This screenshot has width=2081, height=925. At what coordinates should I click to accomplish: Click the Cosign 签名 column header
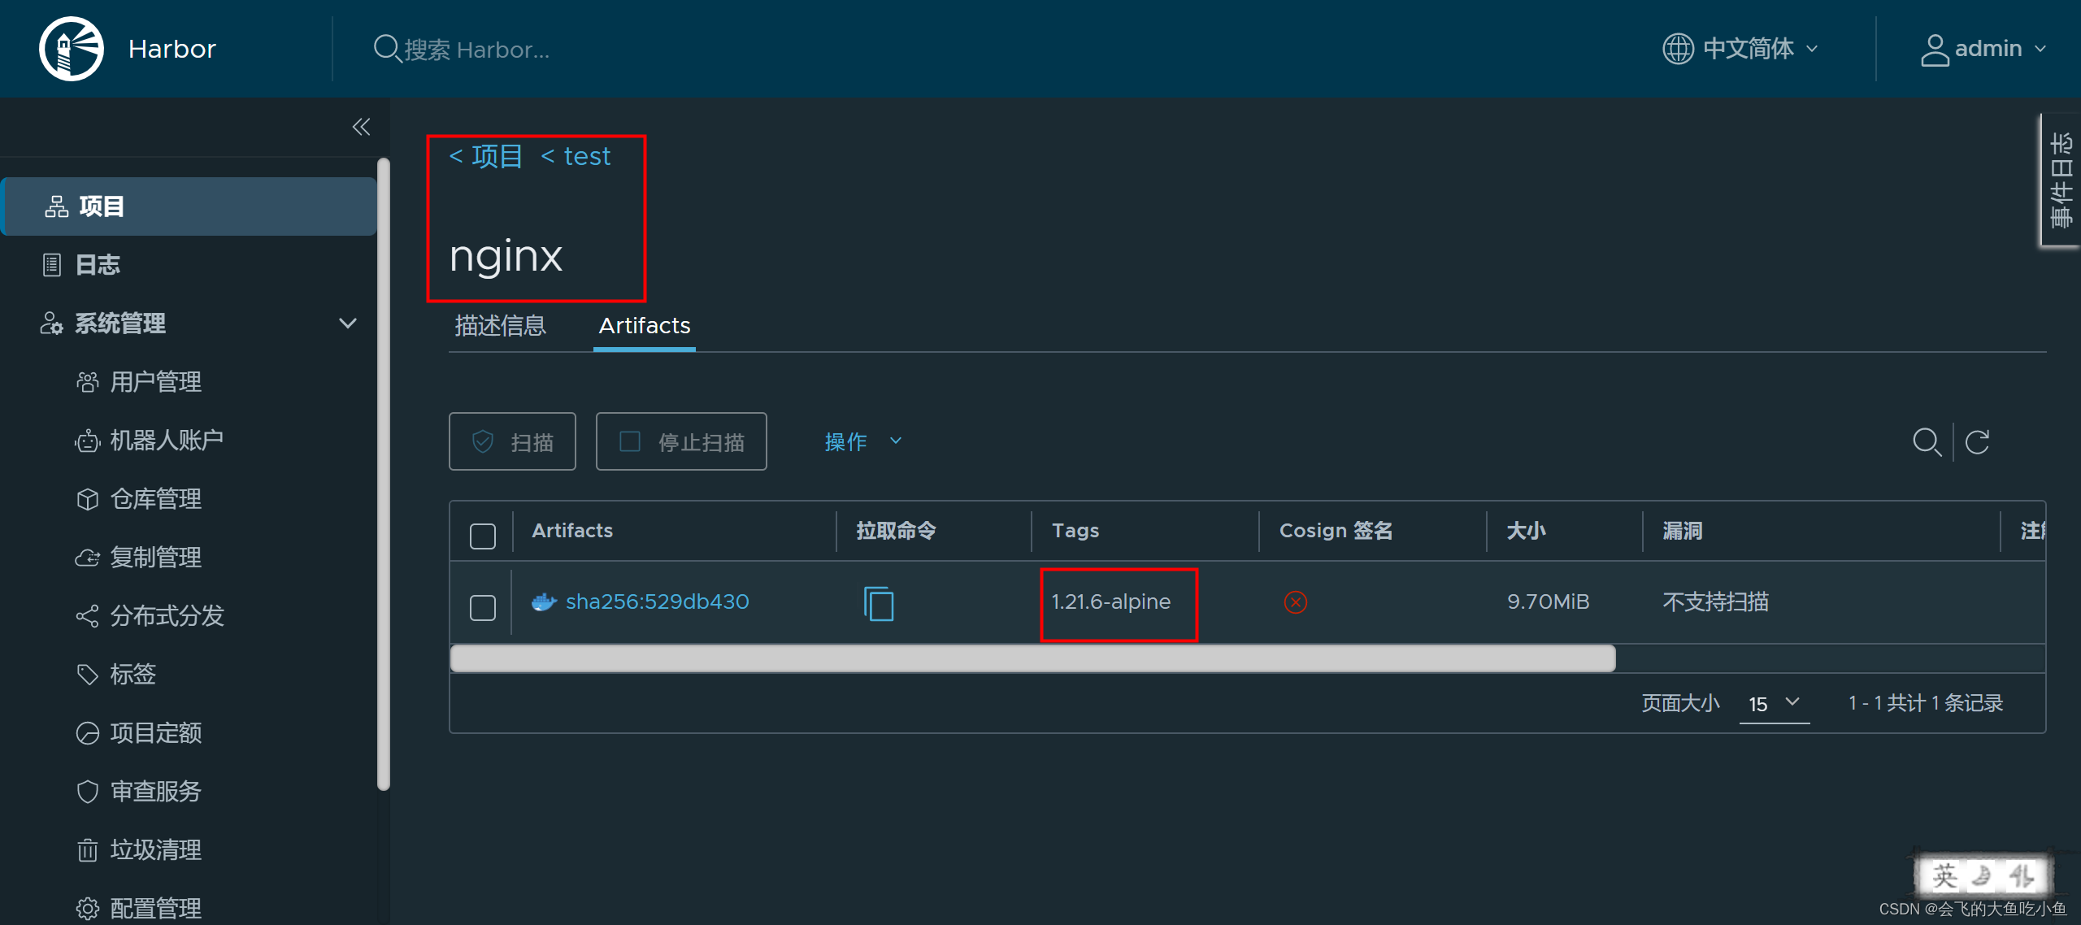pyautogui.click(x=1336, y=531)
